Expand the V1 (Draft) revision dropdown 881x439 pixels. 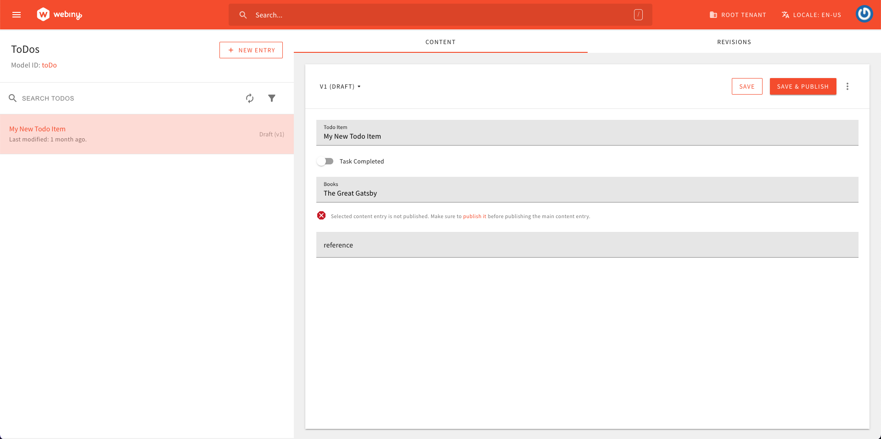[340, 86]
